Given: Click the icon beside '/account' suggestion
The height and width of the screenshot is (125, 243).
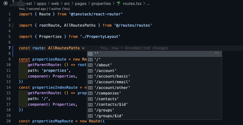Looking at the screenshot, I should (90, 71).
